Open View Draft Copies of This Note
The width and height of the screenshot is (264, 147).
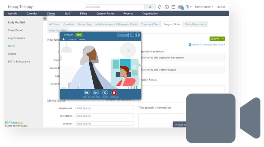207,45
